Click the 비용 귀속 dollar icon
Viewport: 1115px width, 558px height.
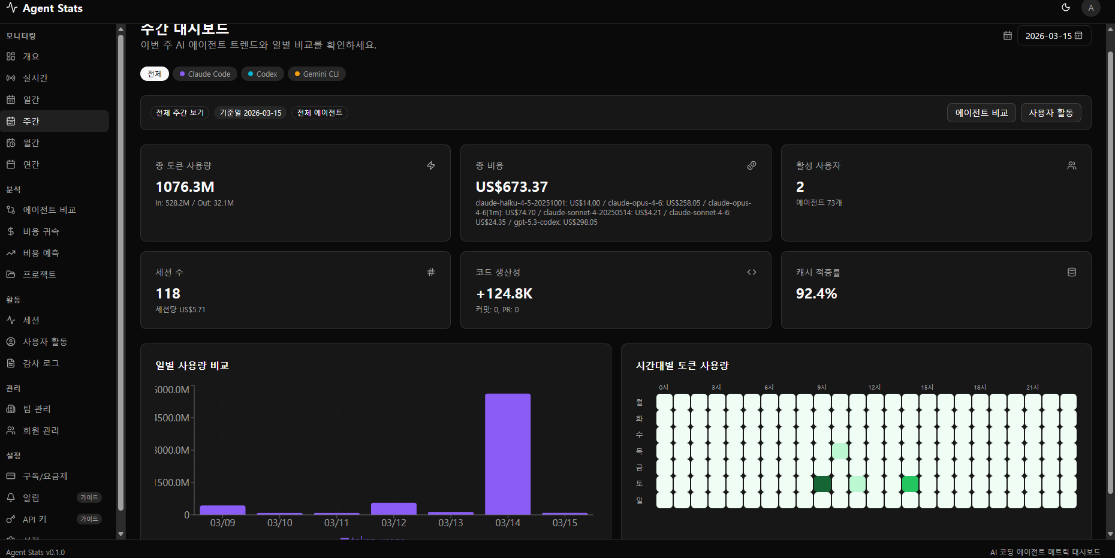11,231
